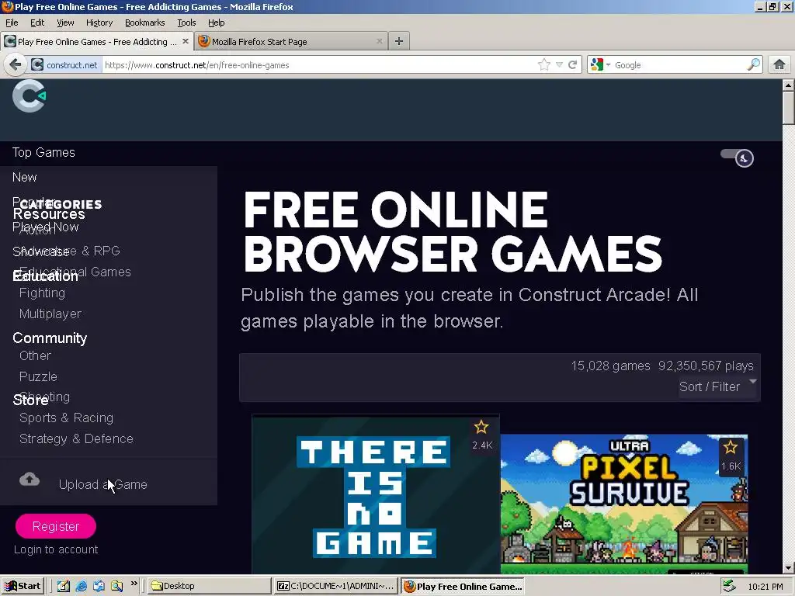Open the Multiplayer category
Image resolution: width=795 pixels, height=596 pixels.
coord(50,314)
